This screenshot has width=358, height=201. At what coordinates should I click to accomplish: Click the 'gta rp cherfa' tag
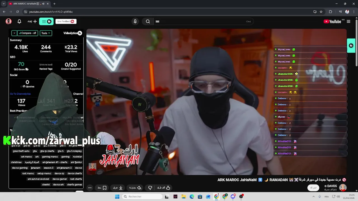(x=47, y=151)
